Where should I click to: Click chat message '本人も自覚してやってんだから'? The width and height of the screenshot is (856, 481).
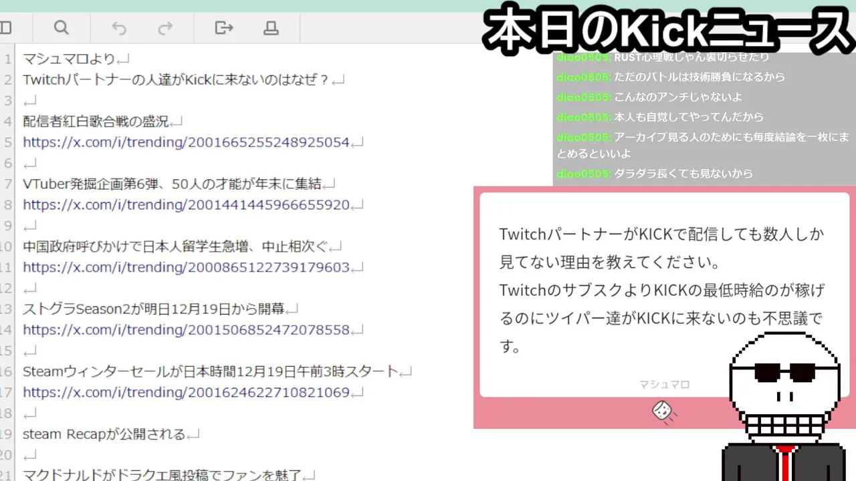[x=689, y=117]
